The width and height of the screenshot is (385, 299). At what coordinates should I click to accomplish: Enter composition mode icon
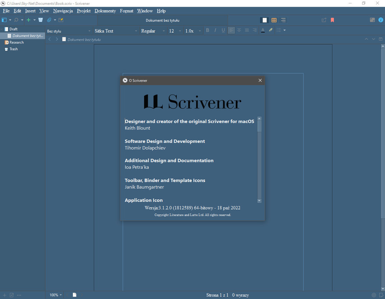[x=372, y=20]
